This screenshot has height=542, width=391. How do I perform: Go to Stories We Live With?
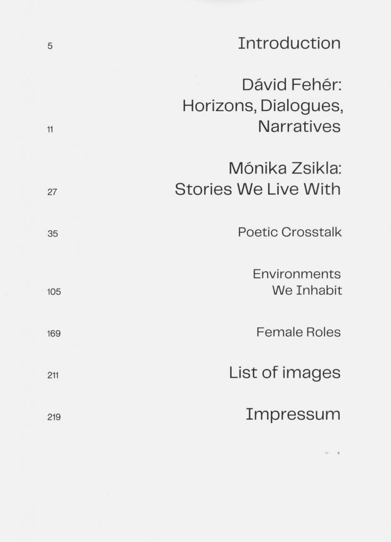pos(258,189)
